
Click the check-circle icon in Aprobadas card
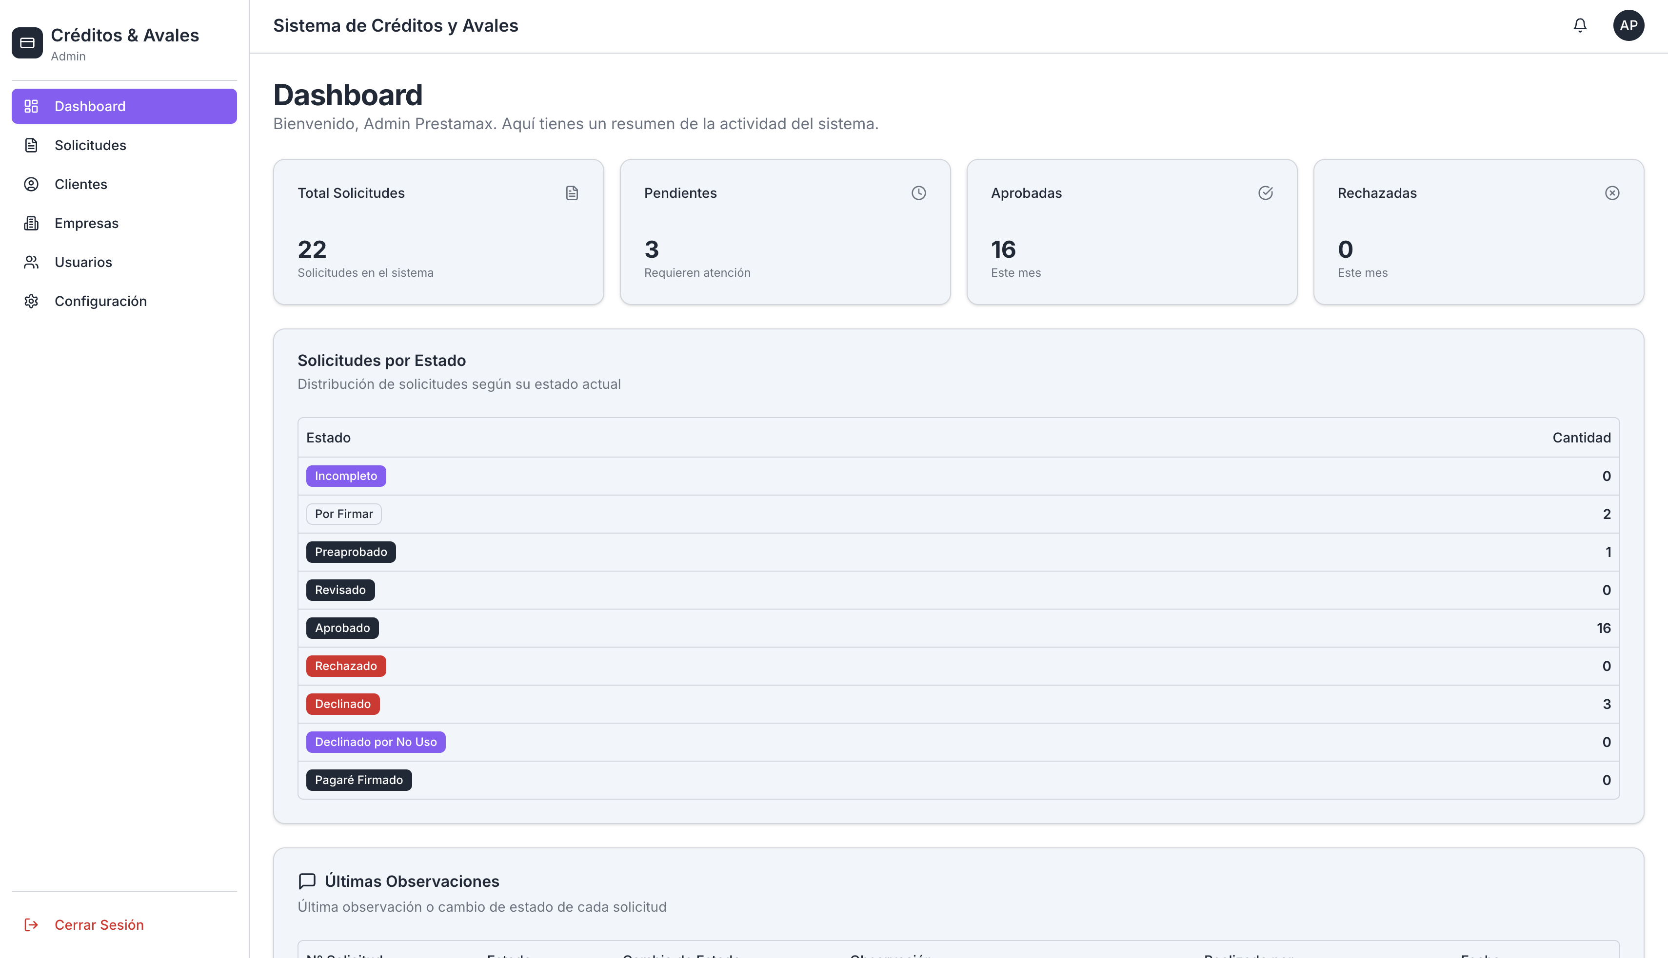(1265, 193)
